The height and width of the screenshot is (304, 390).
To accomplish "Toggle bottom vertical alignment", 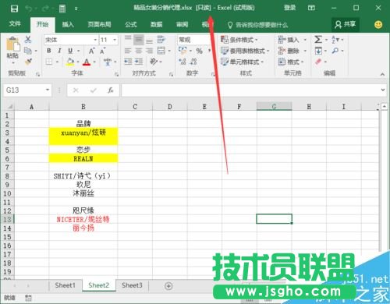I will click(x=149, y=40).
